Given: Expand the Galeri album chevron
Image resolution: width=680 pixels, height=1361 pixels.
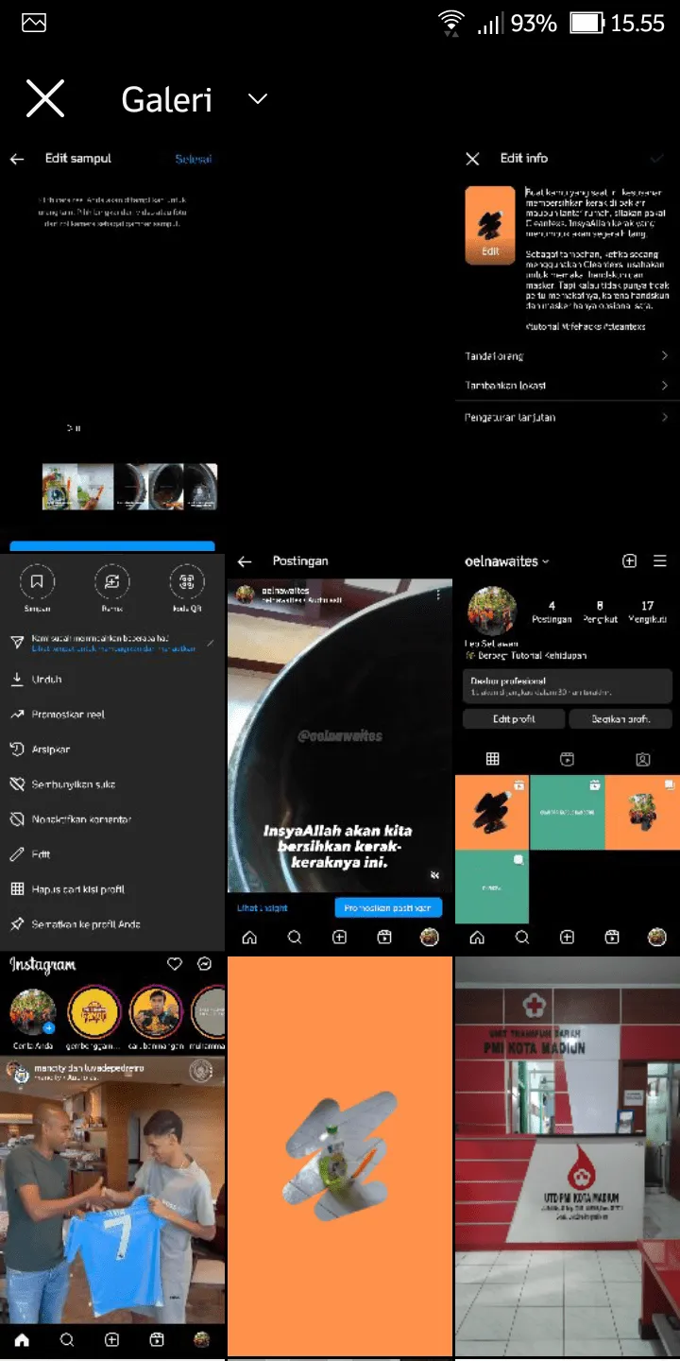Looking at the screenshot, I should pyautogui.click(x=257, y=99).
